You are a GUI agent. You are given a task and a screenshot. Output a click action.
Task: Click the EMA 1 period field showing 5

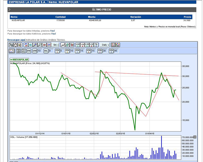click(62, 51)
